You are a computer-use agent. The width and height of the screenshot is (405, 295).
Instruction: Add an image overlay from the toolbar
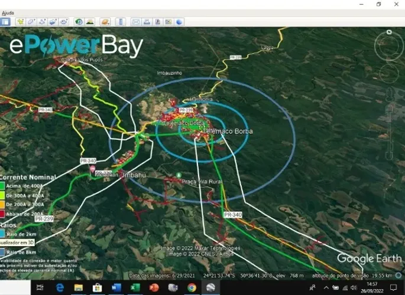click(53, 22)
